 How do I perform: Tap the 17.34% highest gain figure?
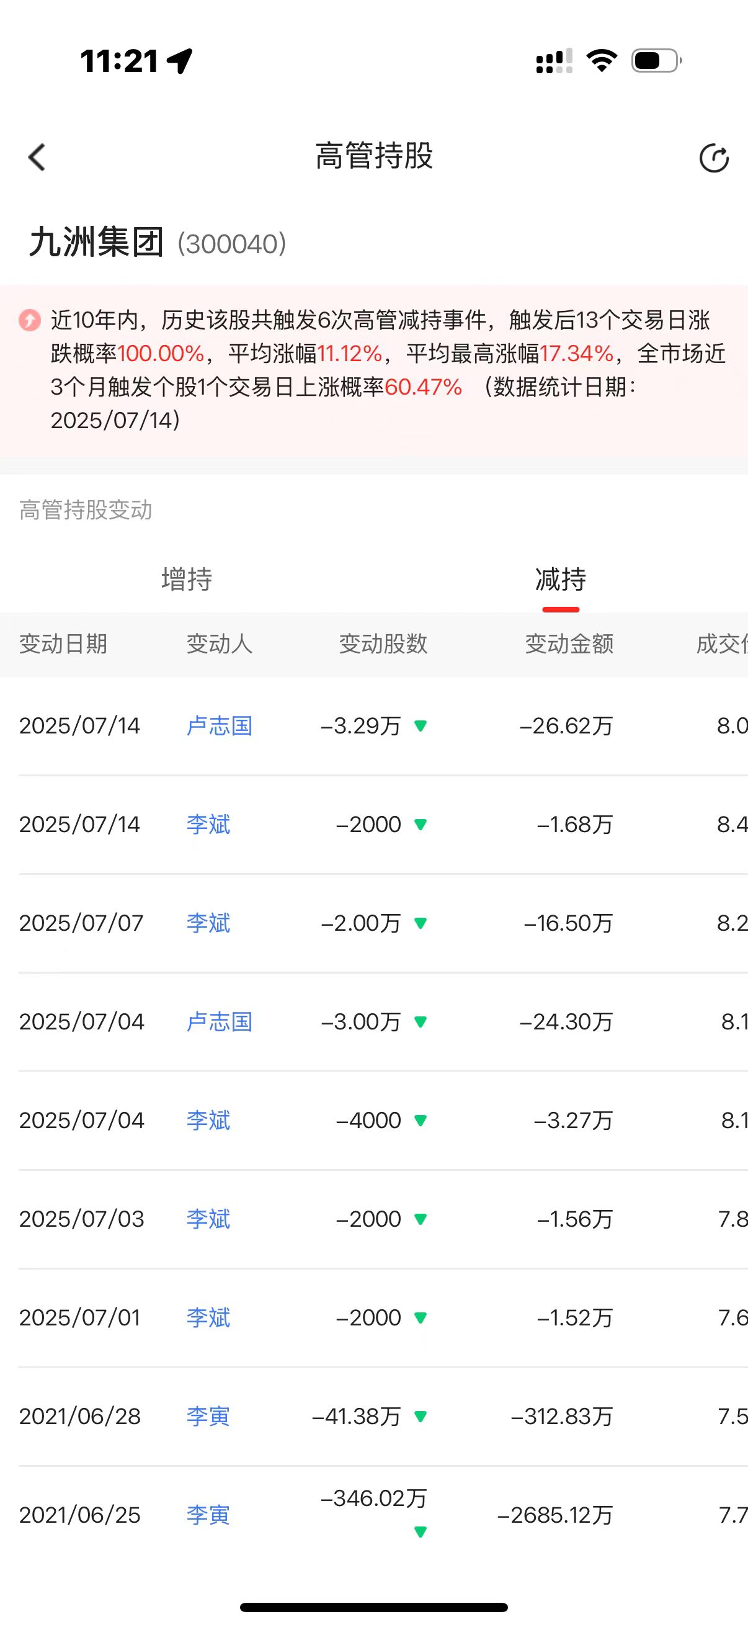(577, 354)
